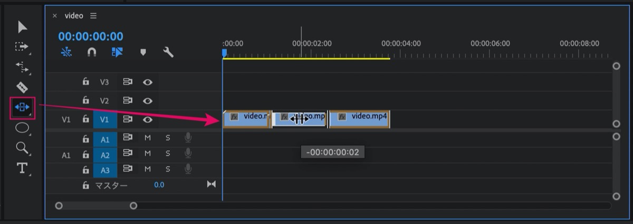Toggle sync lock on A2
The height and width of the screenshot is (224, 633).
point(127,153)
